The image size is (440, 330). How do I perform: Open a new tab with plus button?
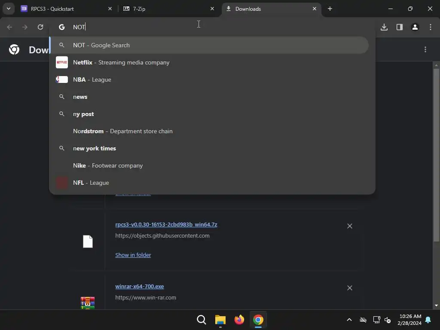(x=330, y=9)
